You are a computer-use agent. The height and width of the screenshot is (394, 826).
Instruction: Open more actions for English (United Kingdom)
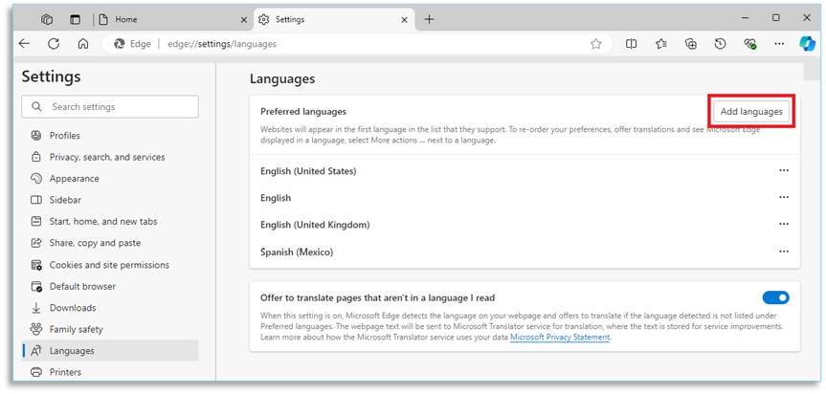click(784, 224)
